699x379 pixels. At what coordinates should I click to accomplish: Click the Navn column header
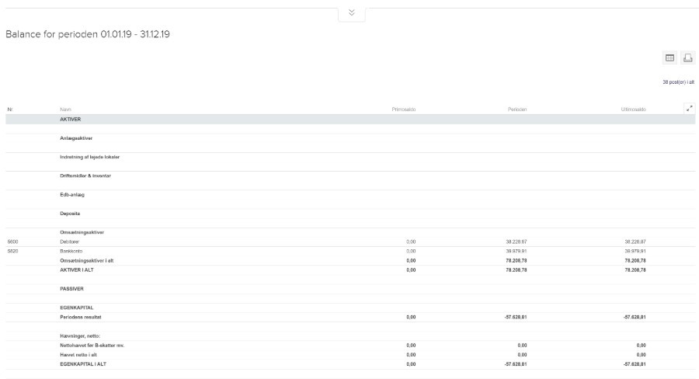[x=66, y=110]
